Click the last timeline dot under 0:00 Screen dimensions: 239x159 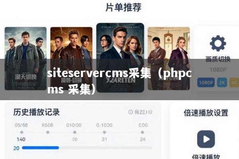(x=142, y=132)
